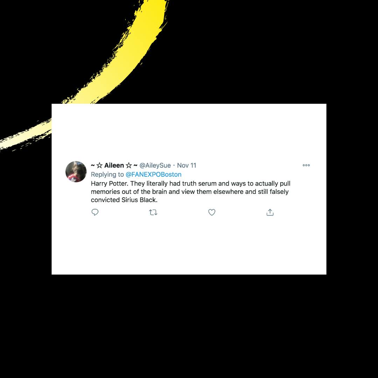The height and width of the screenshot is (378, 378).
Task: Open the share tweet icon
Action: click(270, 212)
